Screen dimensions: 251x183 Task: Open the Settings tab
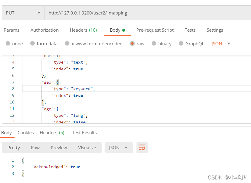coord(215,30)
